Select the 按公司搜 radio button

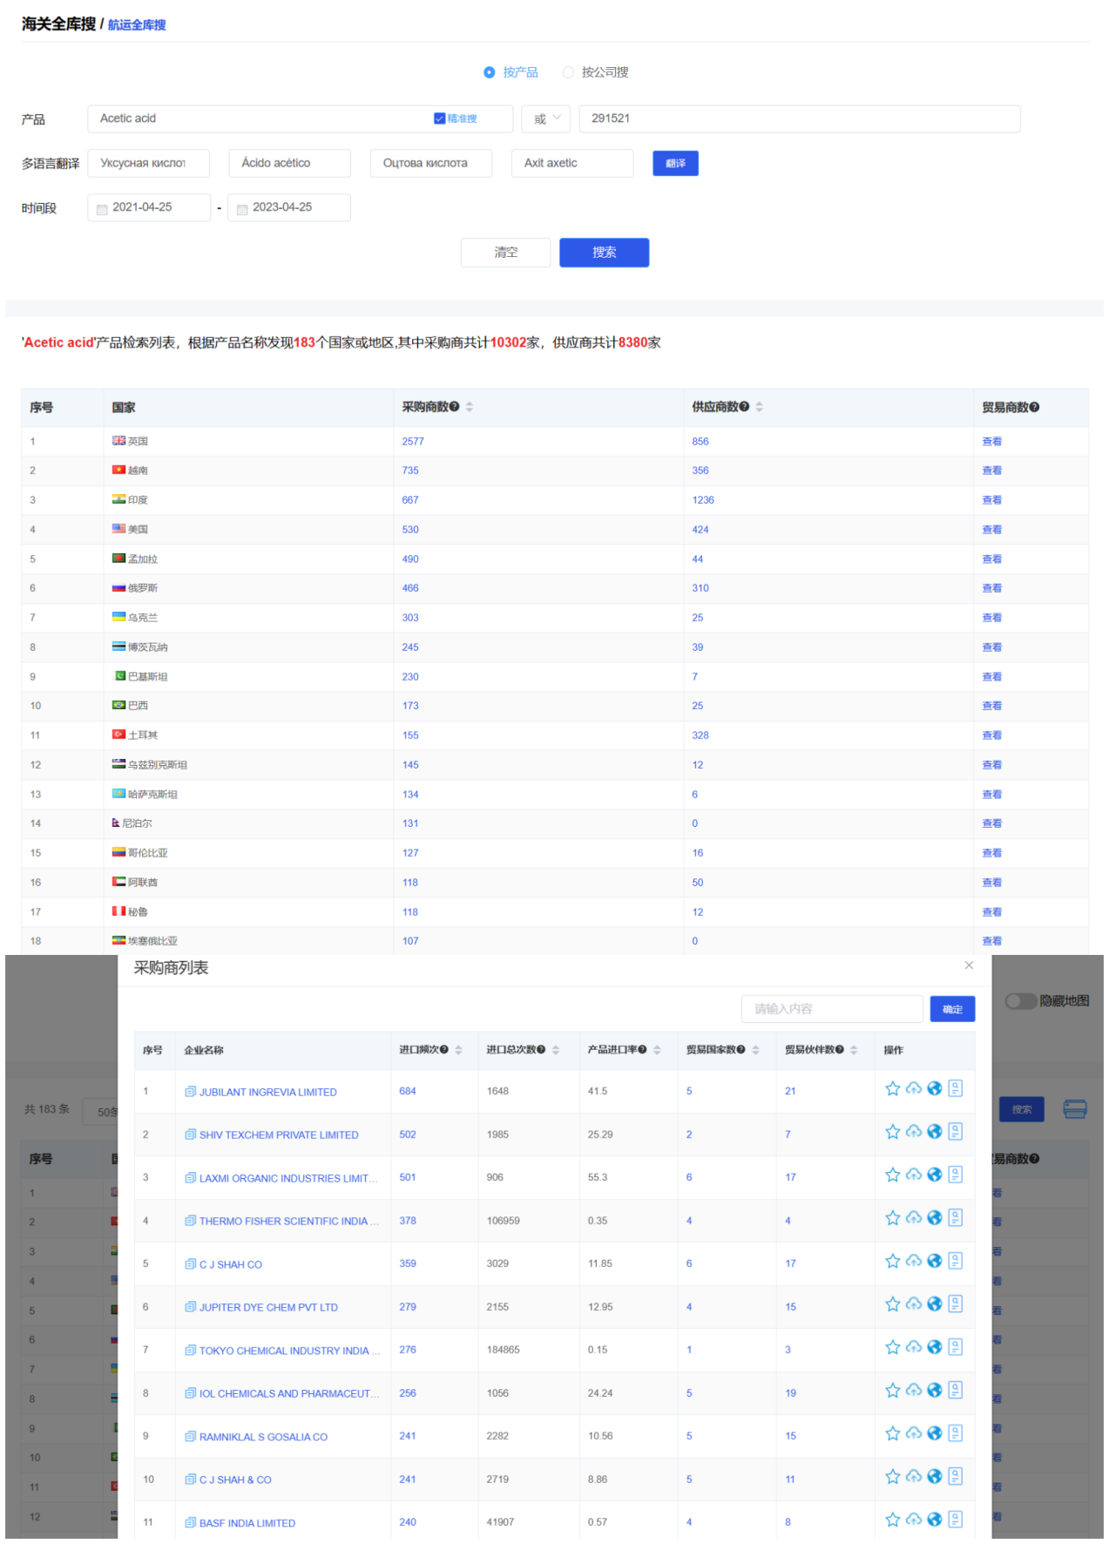[568, 72]
